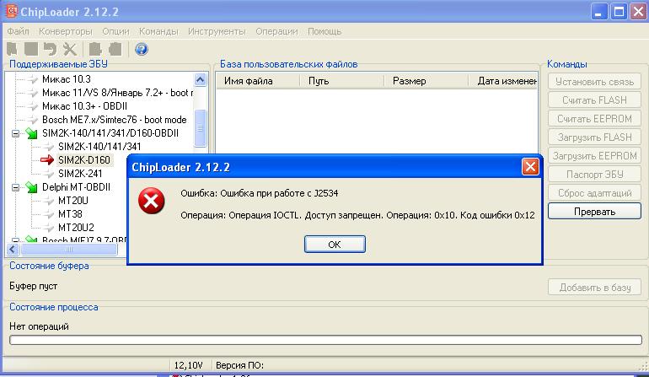Click the ECU tree horizontal scrollbar left arrow
Image resolution: width=649 pixels, height=377 pixels.
13,249
